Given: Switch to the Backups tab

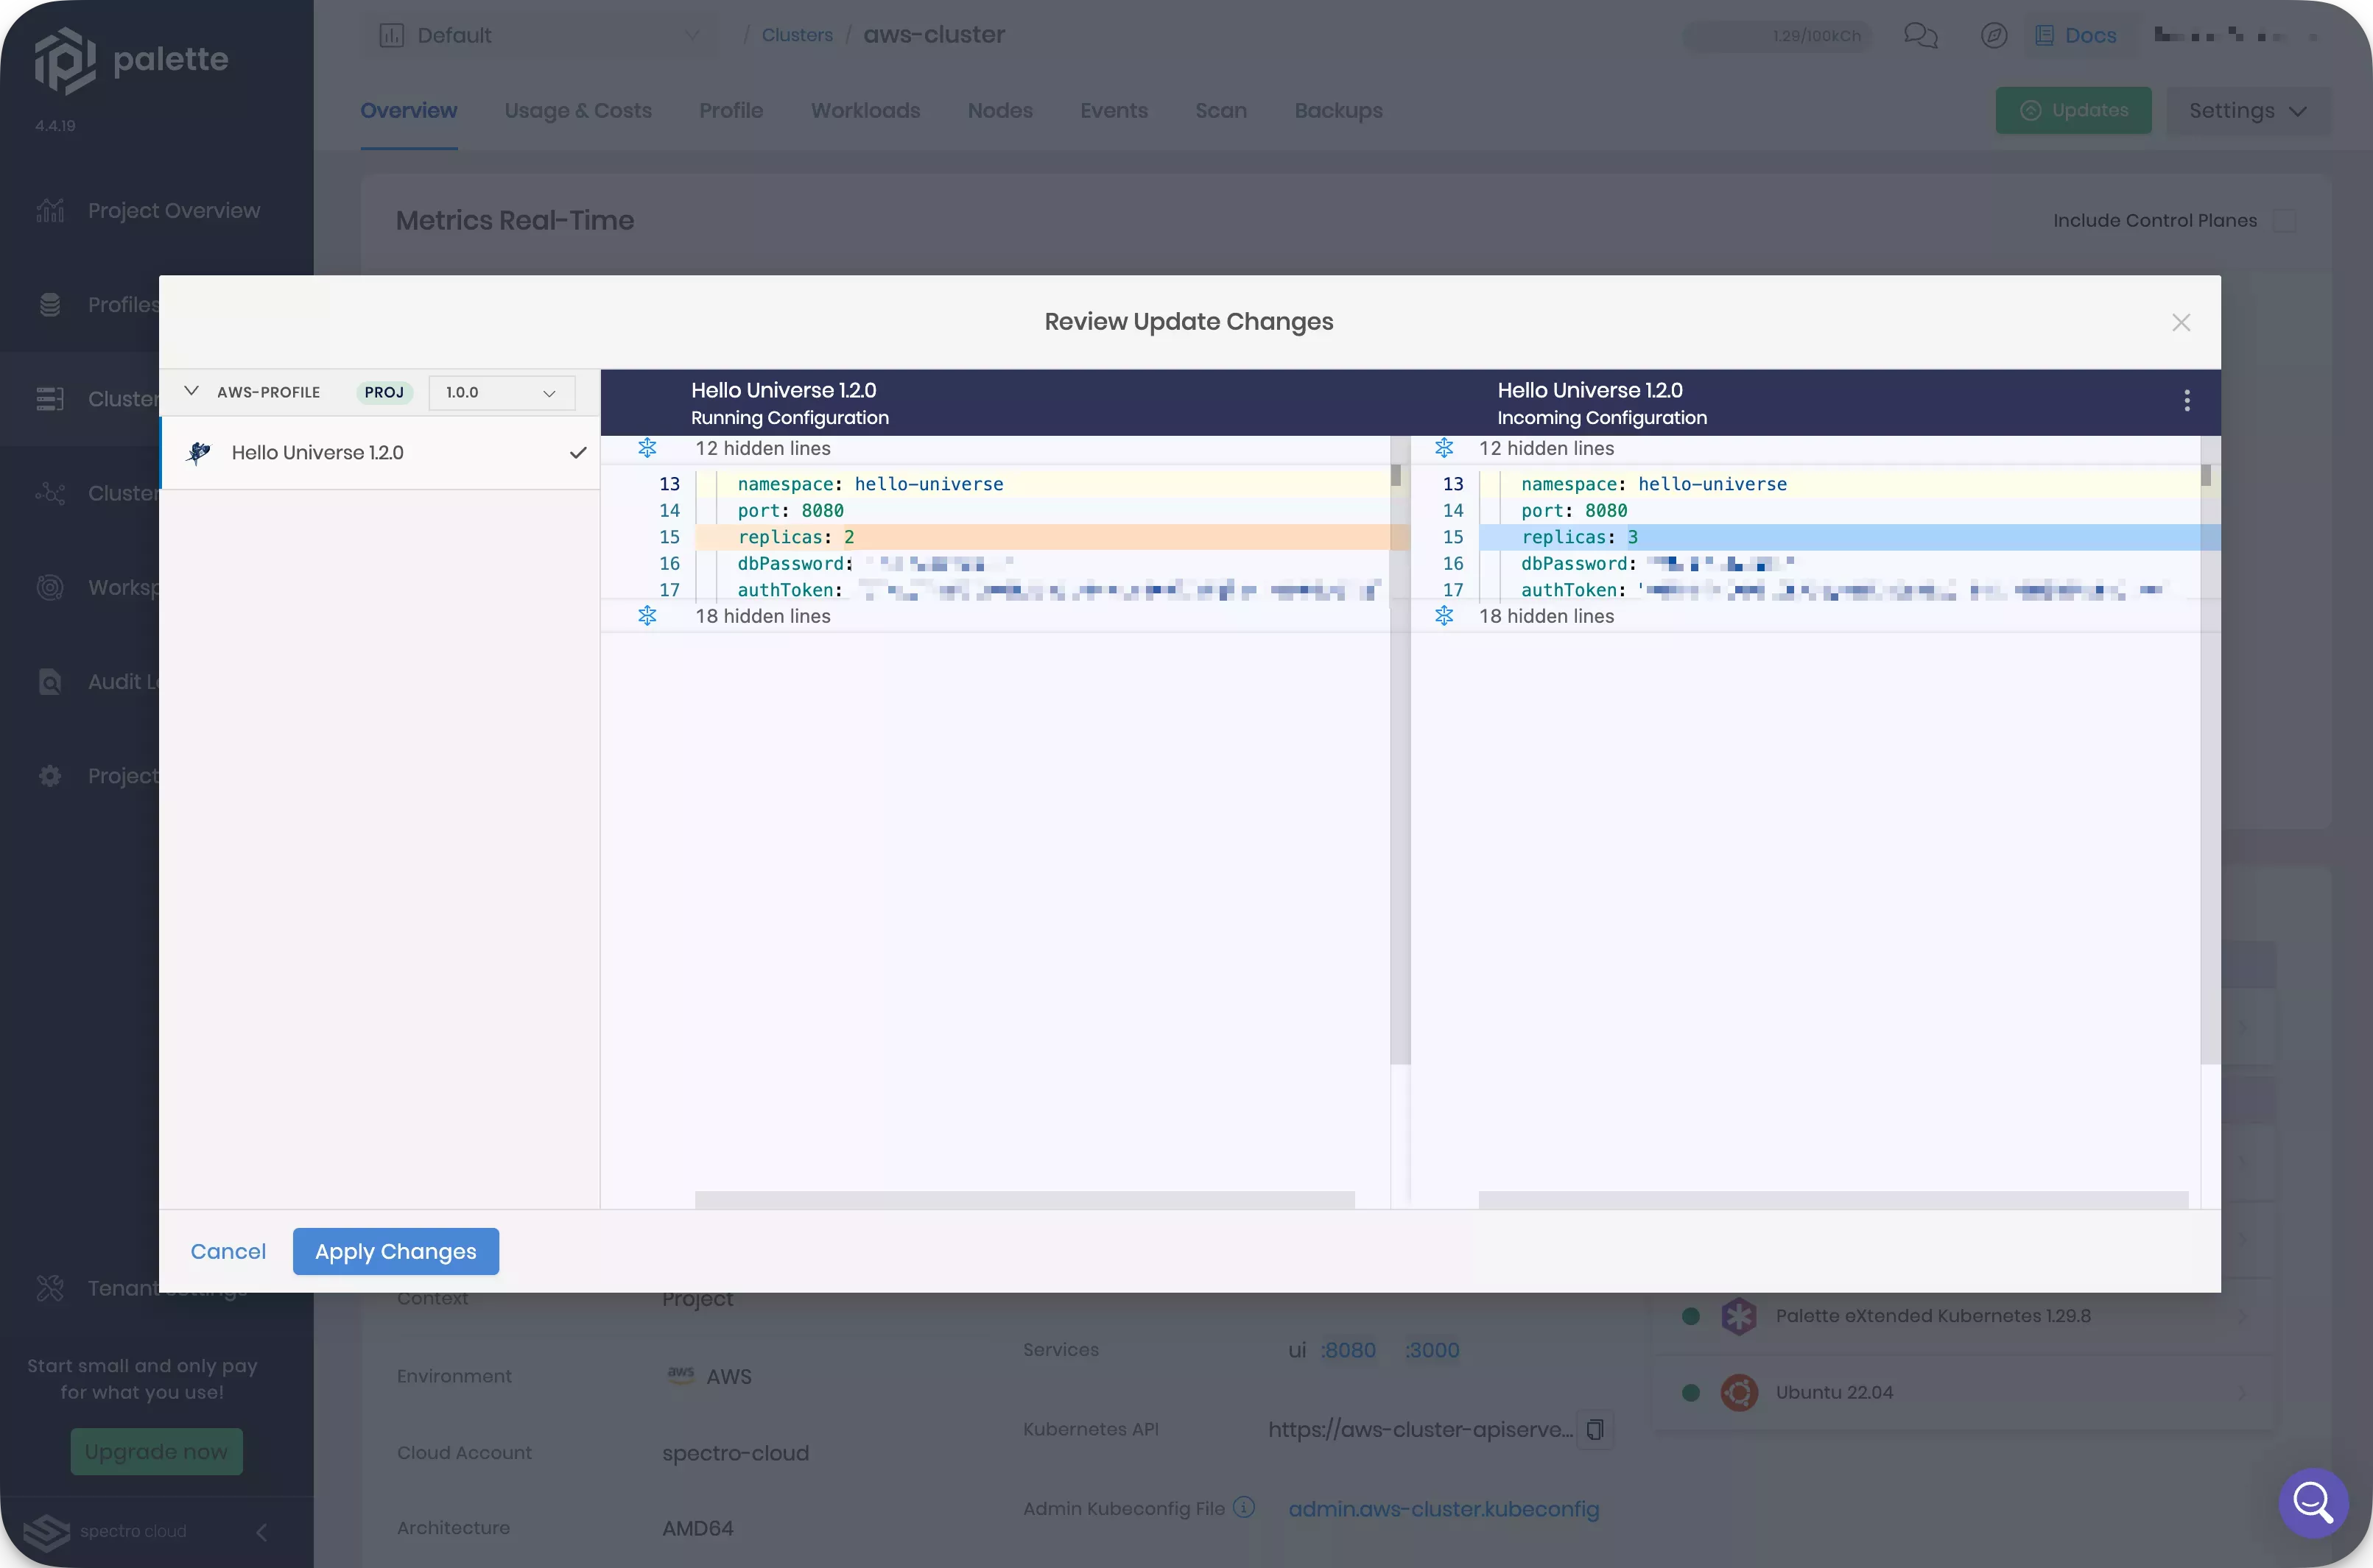Looking at the screenshot, I should click(x=1337, y=110).
